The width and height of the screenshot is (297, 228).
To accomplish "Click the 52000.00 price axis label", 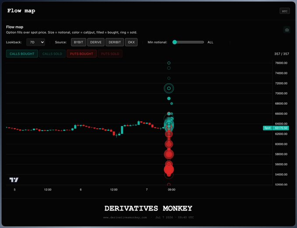I will [281, 184].
